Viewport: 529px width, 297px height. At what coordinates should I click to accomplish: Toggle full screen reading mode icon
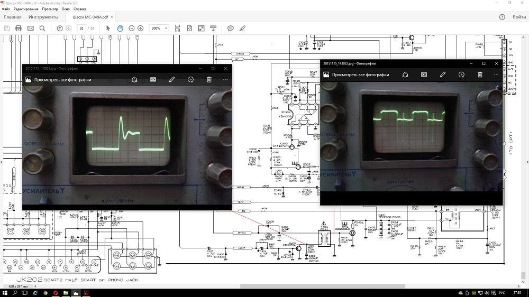click(202, 28)
